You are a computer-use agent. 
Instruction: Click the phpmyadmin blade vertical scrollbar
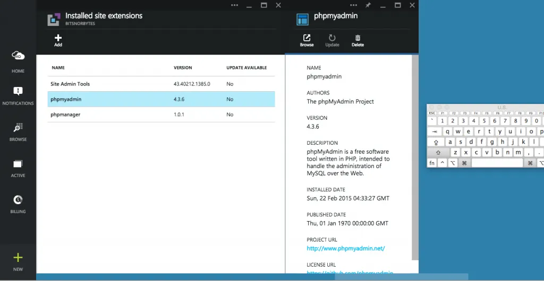click(415, 157)
